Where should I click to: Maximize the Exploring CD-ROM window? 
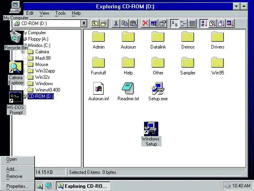244,6
